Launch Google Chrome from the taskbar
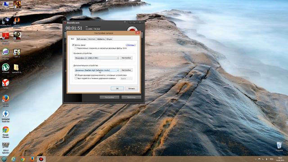The width and height of the screenshot is (288, 162). [22, 159]
